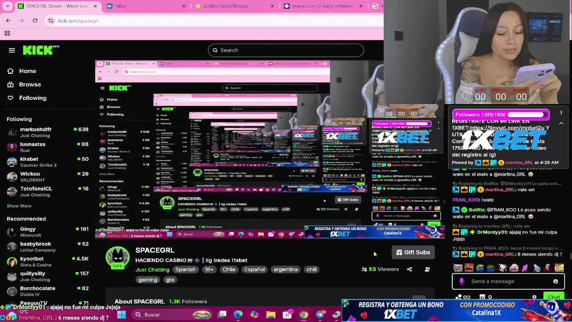Open the Kick hamburger menu

[x=12, y=50]
